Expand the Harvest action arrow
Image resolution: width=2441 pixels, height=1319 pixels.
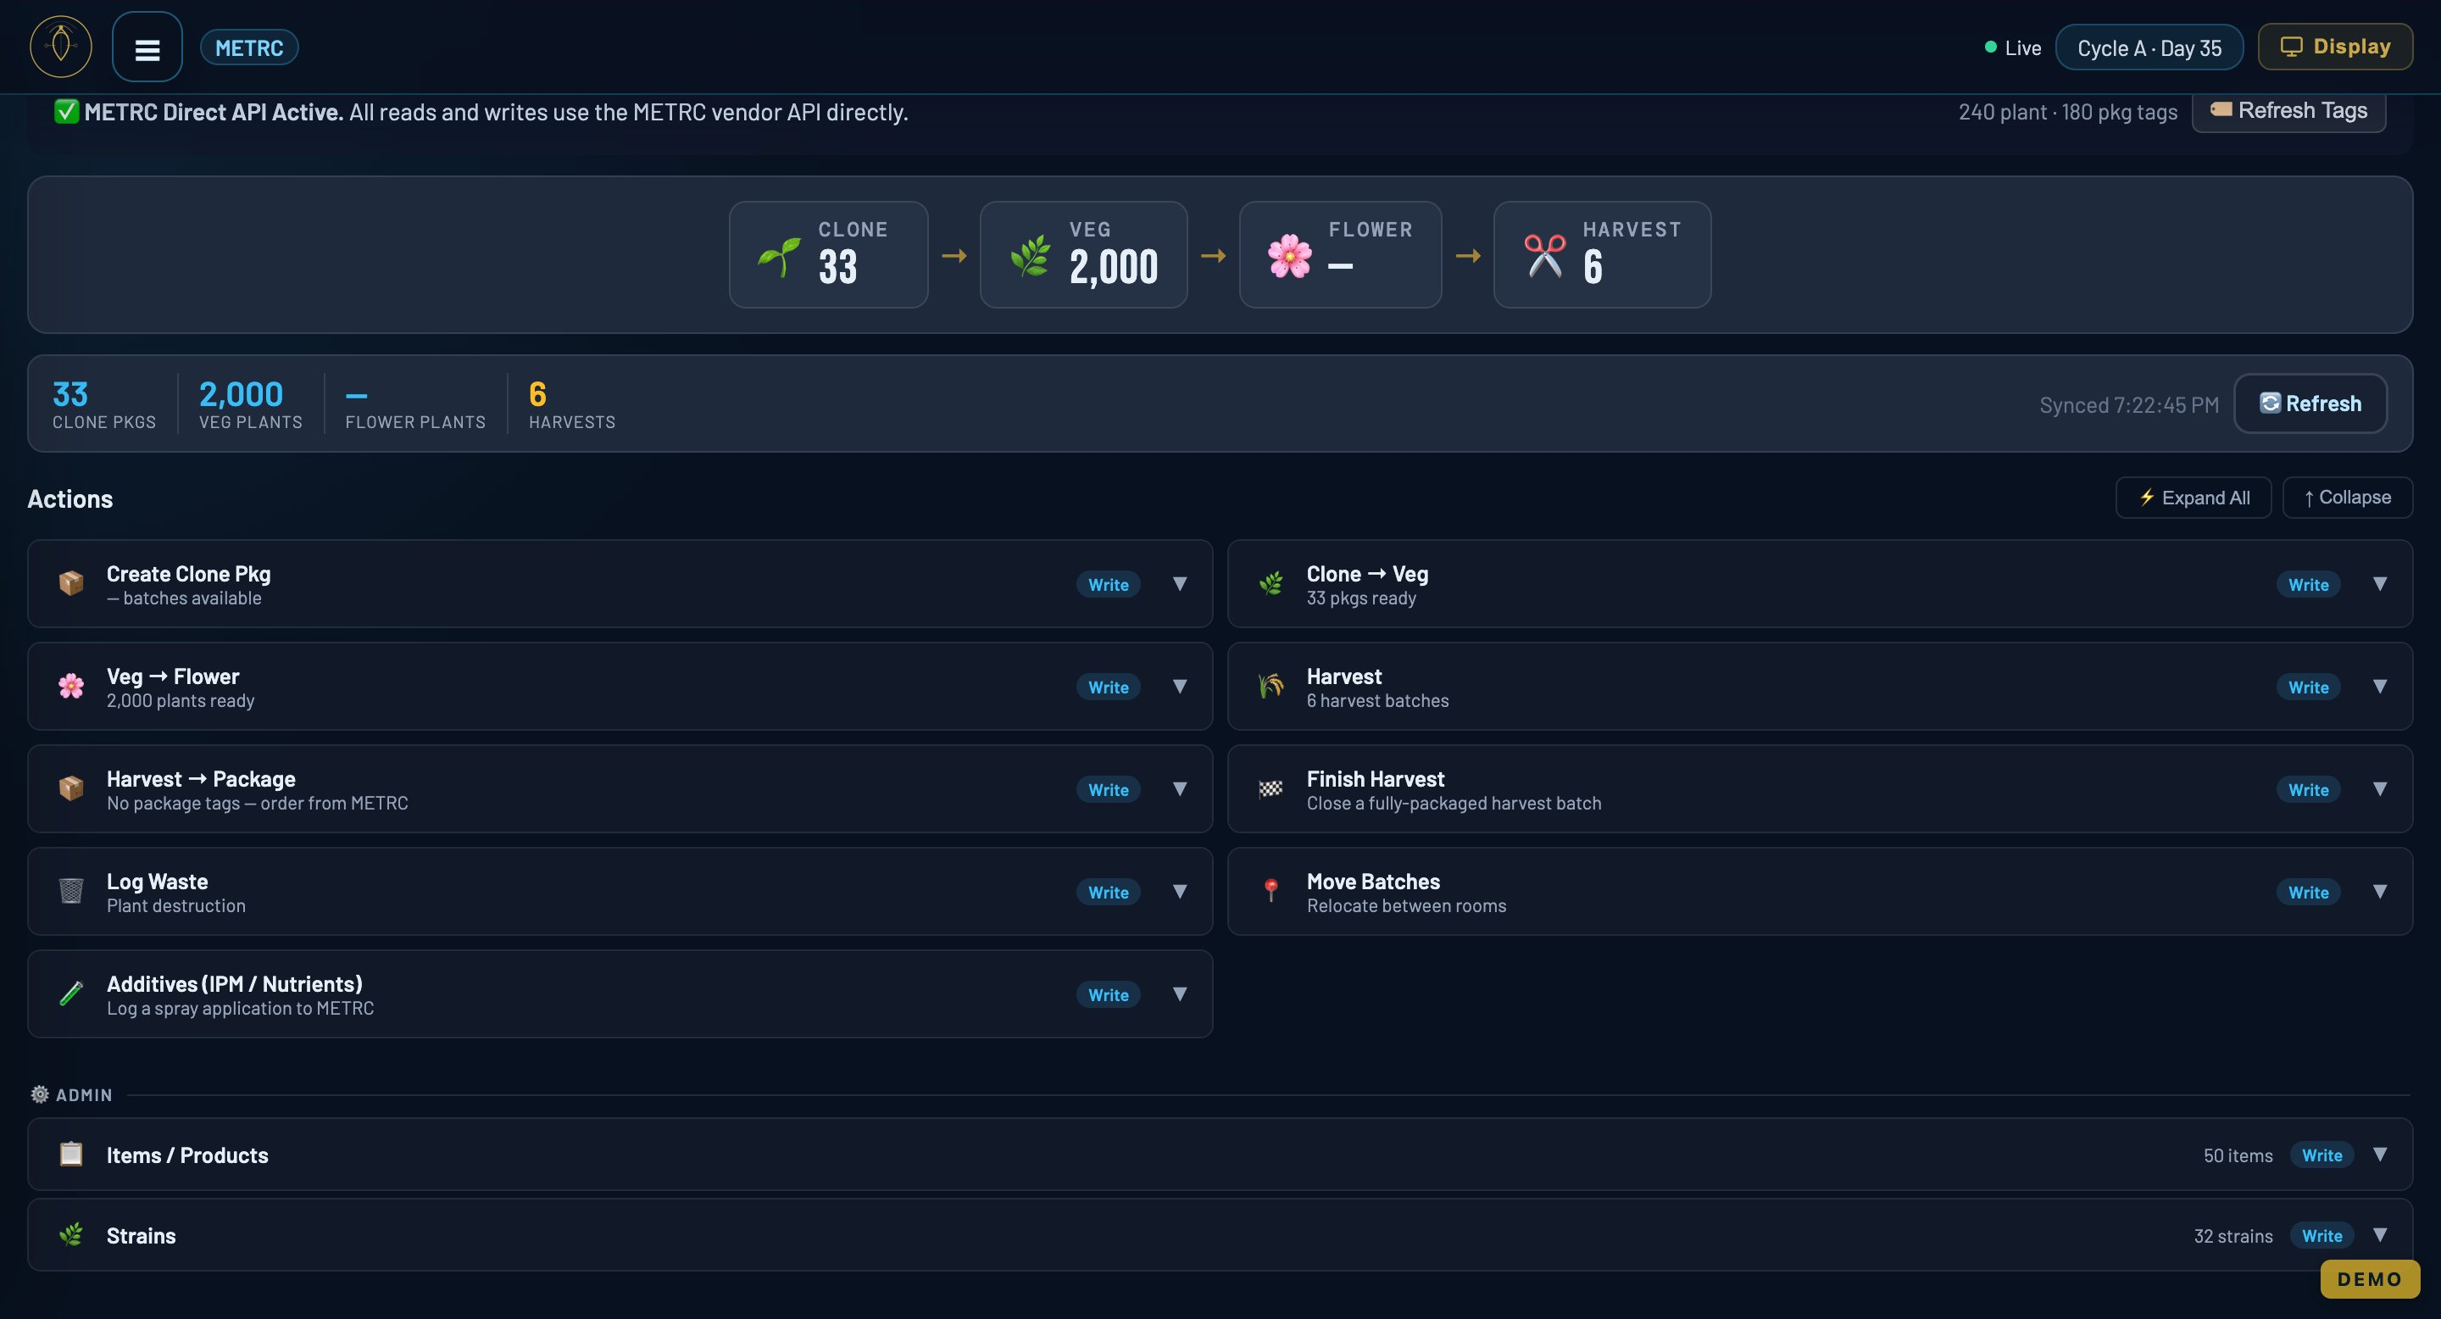click(2379, 686)
